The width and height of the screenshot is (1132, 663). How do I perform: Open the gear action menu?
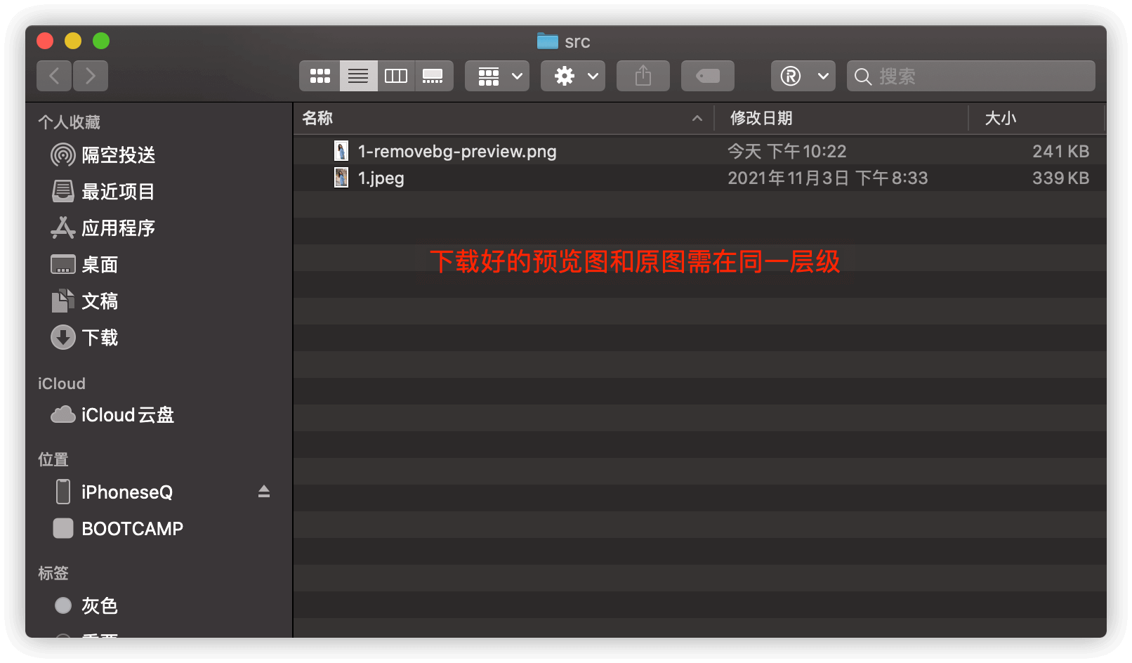573,76
